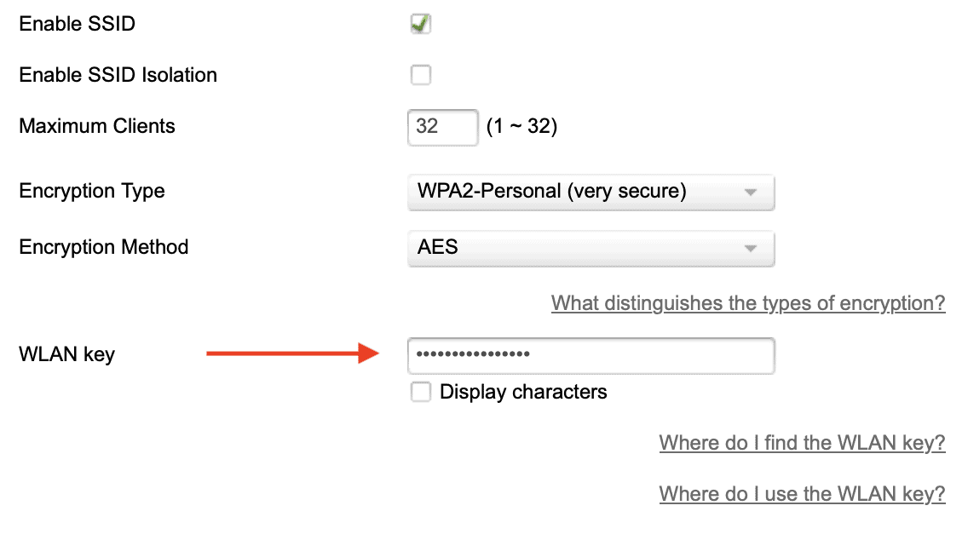This screenshot has width=968, height=540.
Task: Open 'Where do I find the WLAN key?' link
Action: 802,443
